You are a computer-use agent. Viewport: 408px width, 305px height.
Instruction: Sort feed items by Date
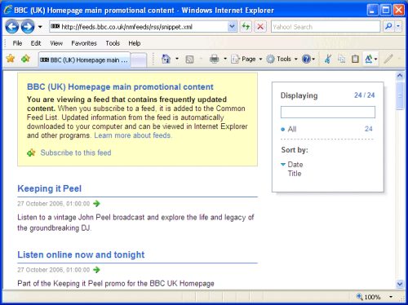tap(295, 165)
